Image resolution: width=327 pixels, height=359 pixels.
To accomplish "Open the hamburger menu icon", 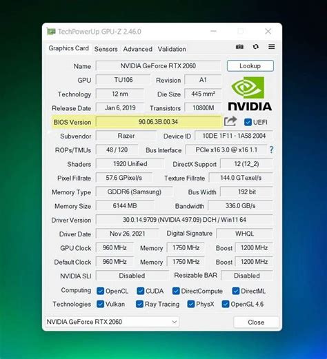I will point(272,47).
